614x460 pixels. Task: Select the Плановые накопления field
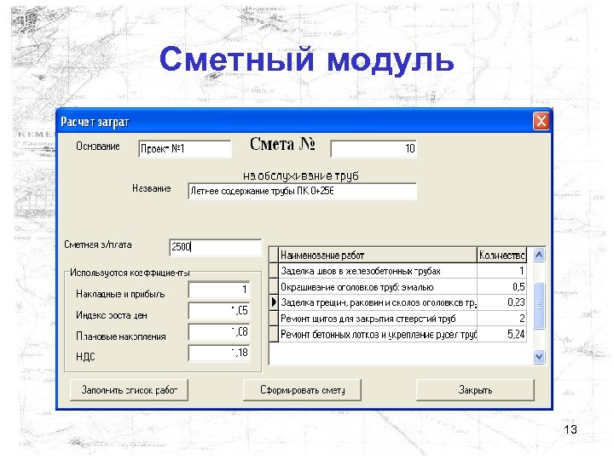coord(219,331)
